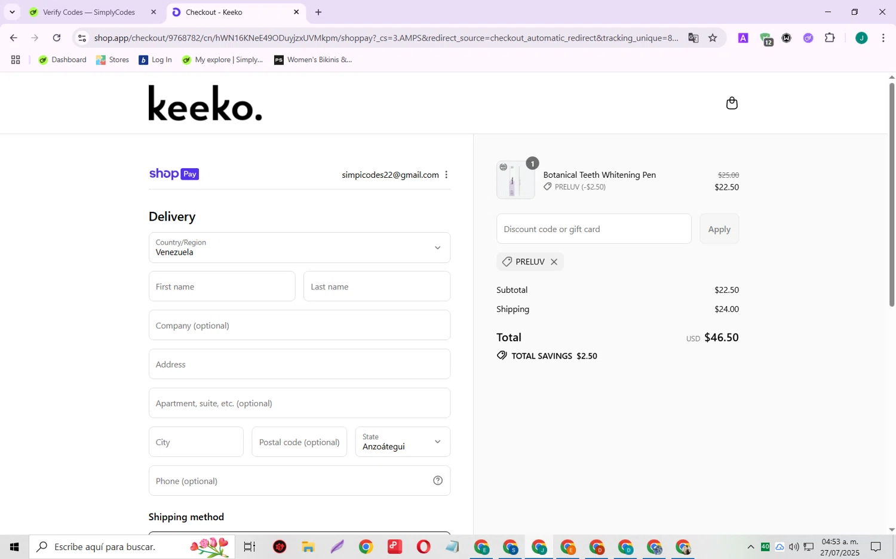Reload the checkout page
Screen dimensions: 896x559
[x=56, y=38]
